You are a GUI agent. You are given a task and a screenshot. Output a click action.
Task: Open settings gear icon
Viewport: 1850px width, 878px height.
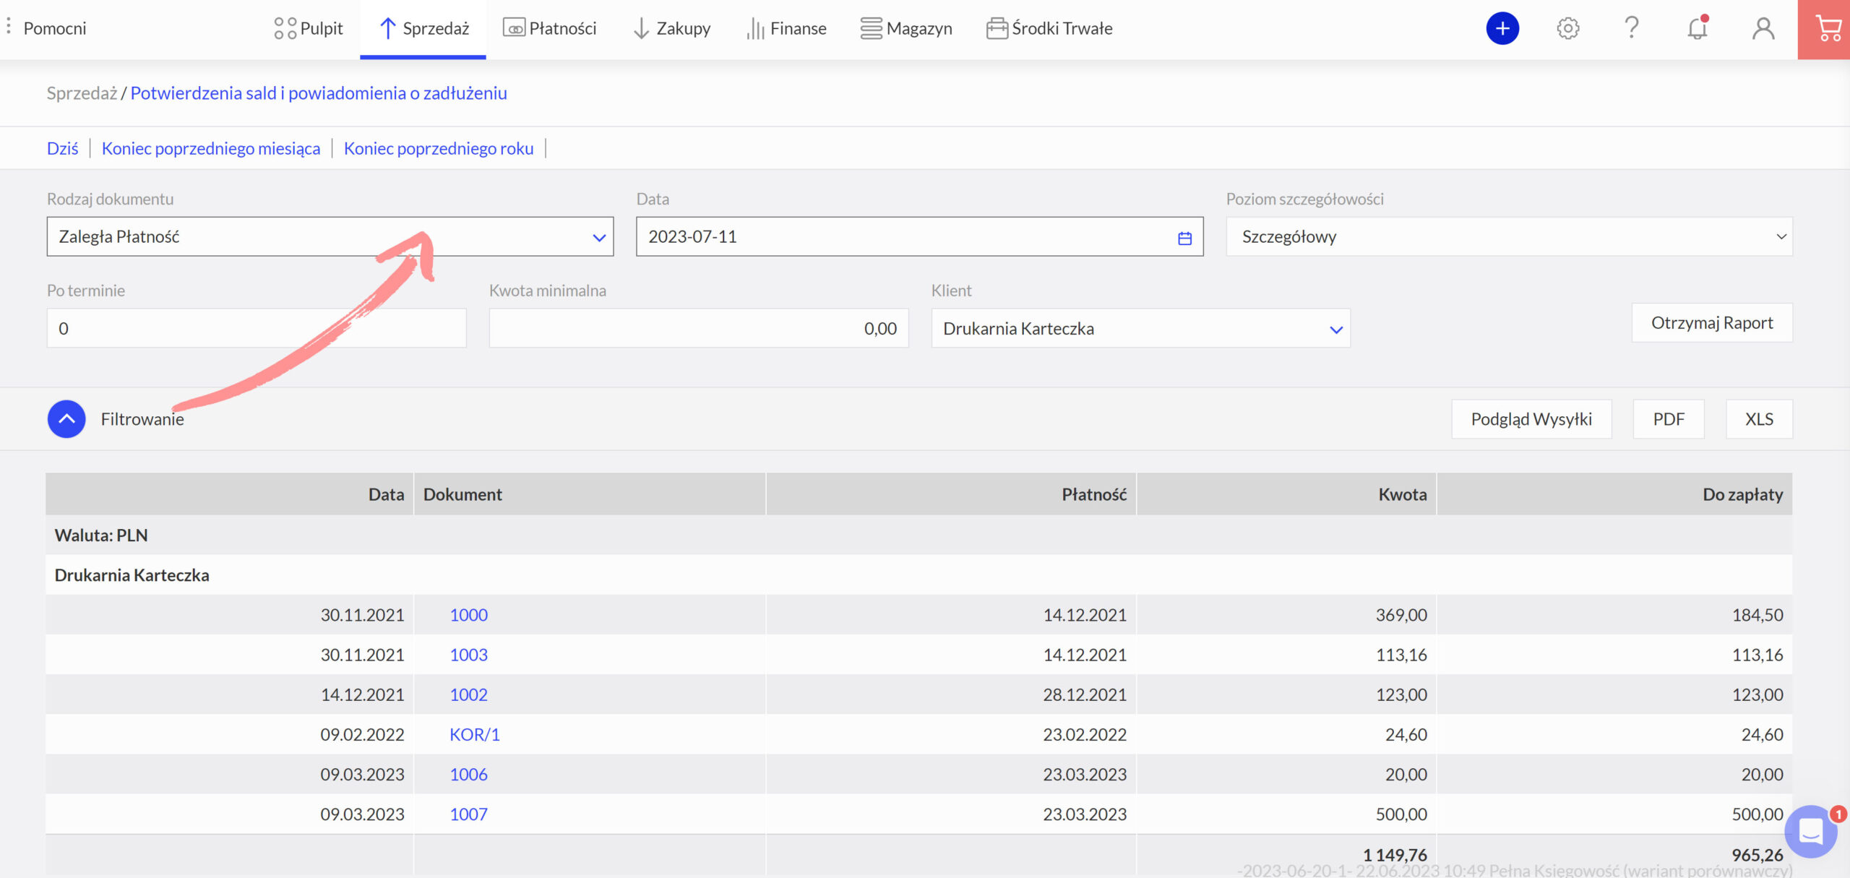(x=1567, y=28)
